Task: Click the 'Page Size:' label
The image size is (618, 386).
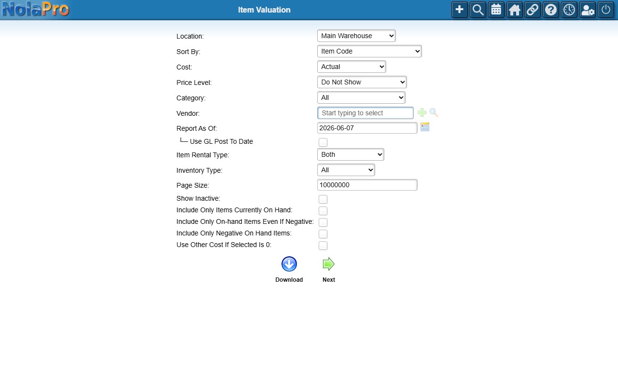Action: pos(193,185)
